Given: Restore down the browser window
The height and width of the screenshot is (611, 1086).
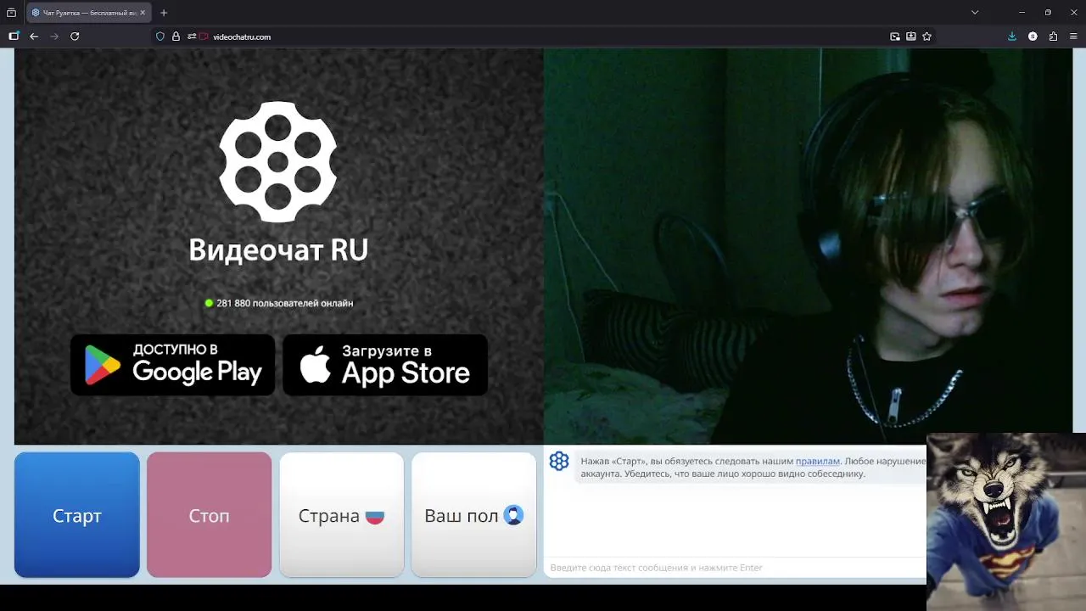Looking at the screenshot, I should coord(1048,13).
